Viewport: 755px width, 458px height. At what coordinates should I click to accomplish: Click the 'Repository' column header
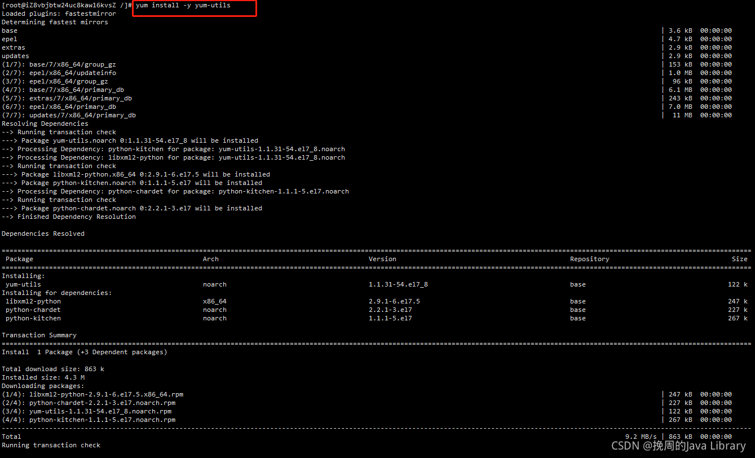click(590, 259)
